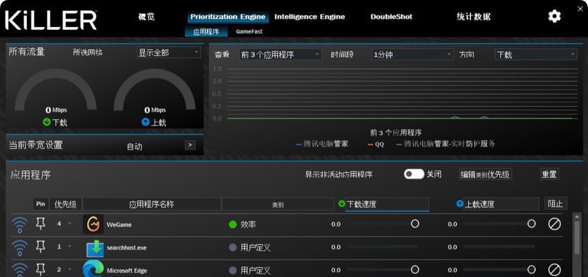Image resolution: width=588 pixels, height=277 pixels.
Task: Sort by the 下载速度 column header
Action: (x=387, y=204)
